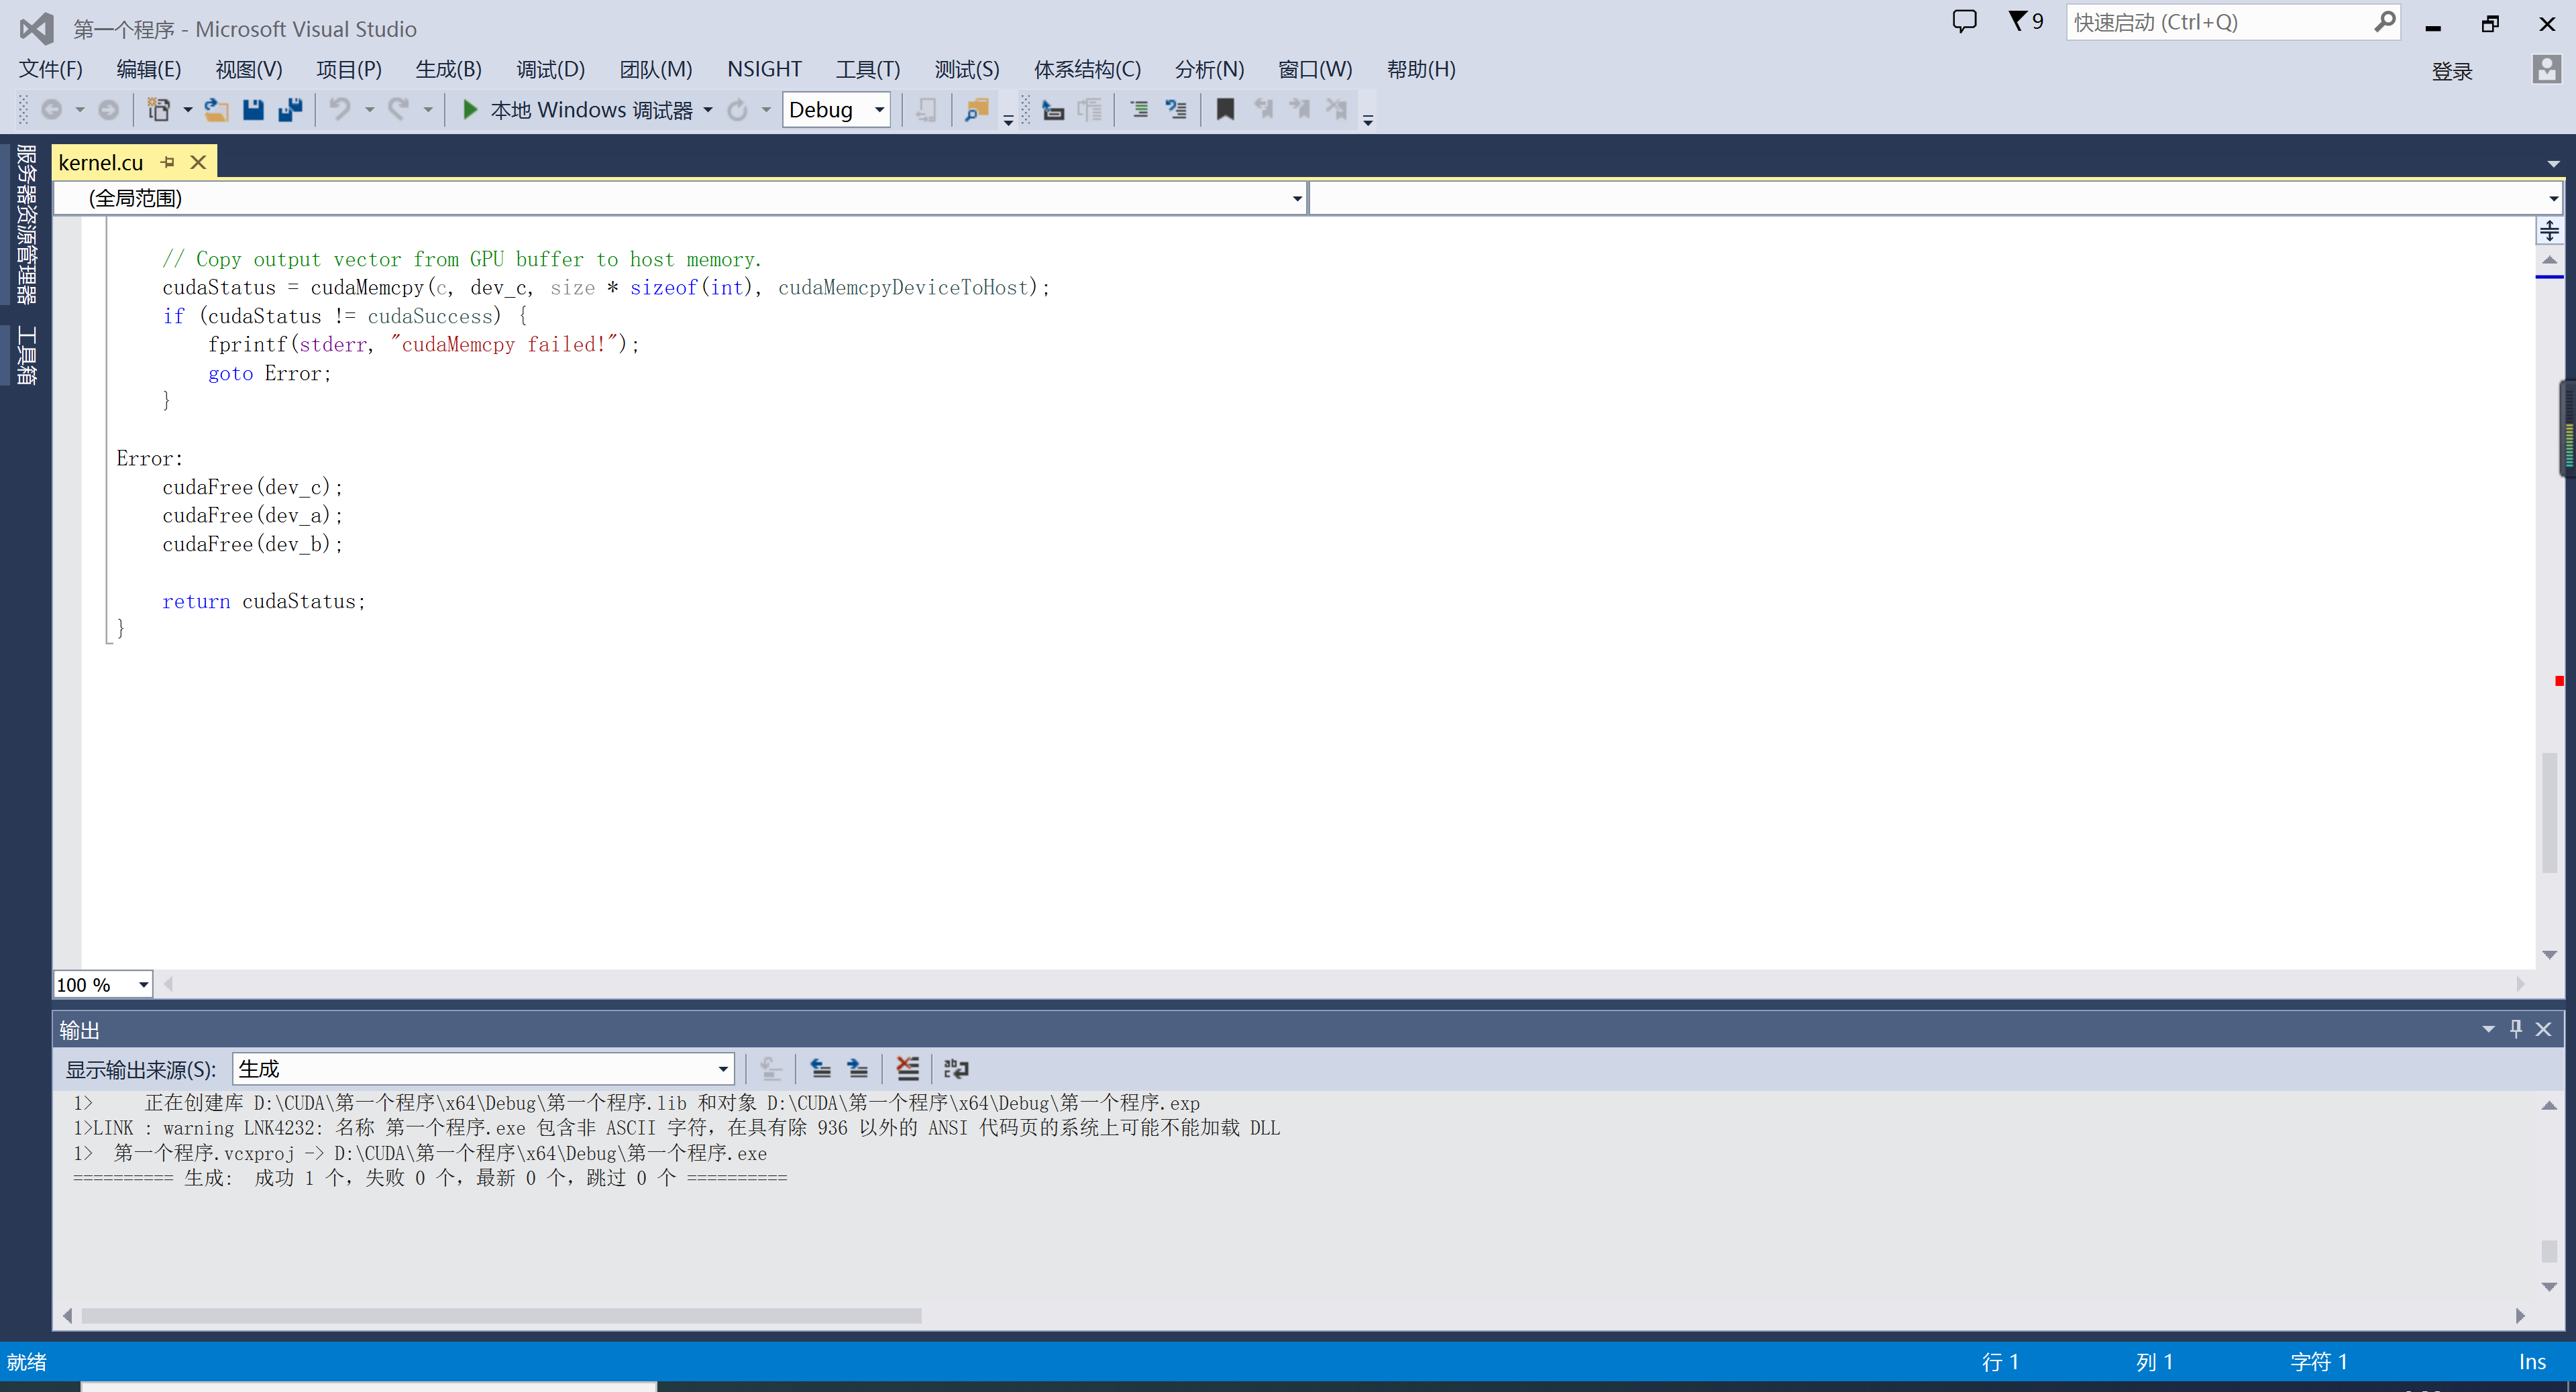The image size is (2576, 1392).
Task: Toggle pin on kernel.cu tab
Action: 168,162
